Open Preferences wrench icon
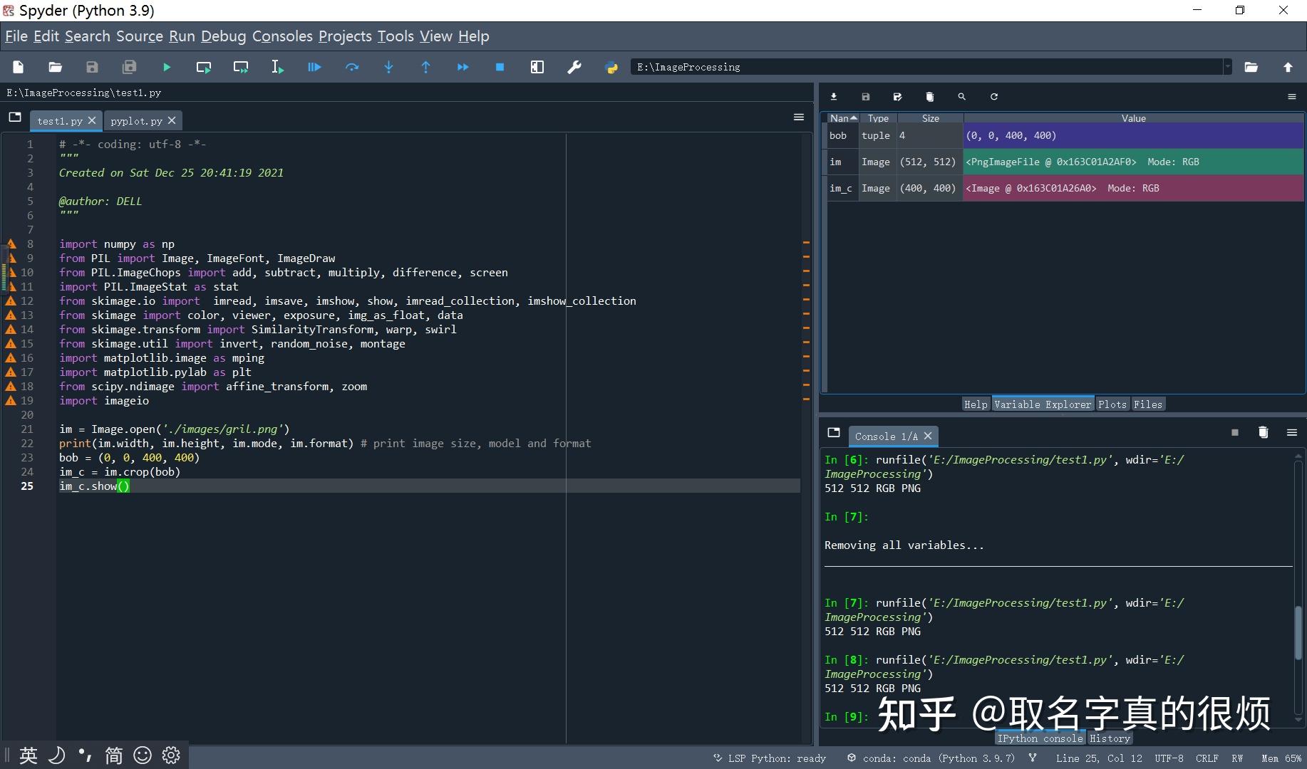1307x769 pixels. [x=574, y=67]
